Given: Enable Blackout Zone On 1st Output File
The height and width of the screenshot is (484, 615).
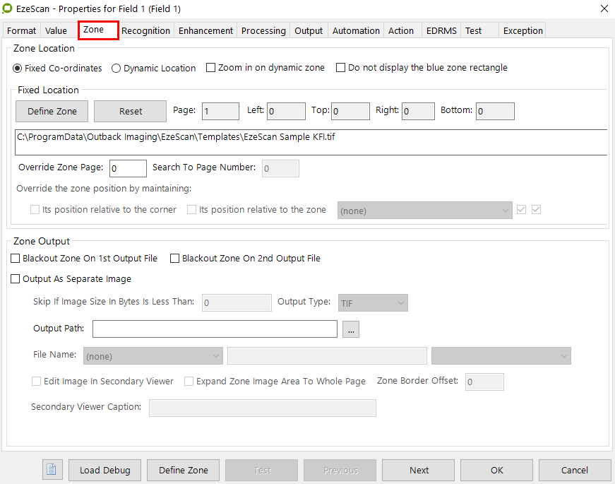Looking at the screenshot, I should click(16, 259).
